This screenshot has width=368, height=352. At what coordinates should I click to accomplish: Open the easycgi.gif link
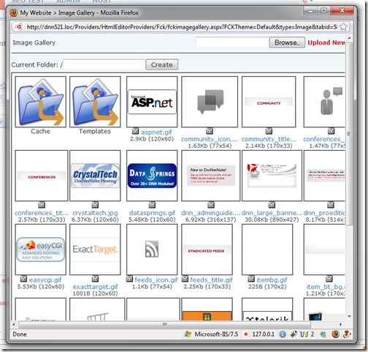point(45,280)
